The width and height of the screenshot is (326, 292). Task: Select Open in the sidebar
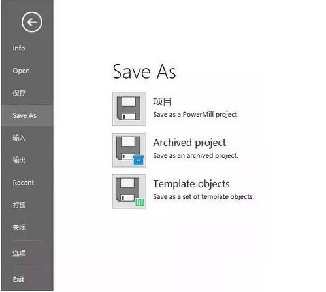[21, 71]
